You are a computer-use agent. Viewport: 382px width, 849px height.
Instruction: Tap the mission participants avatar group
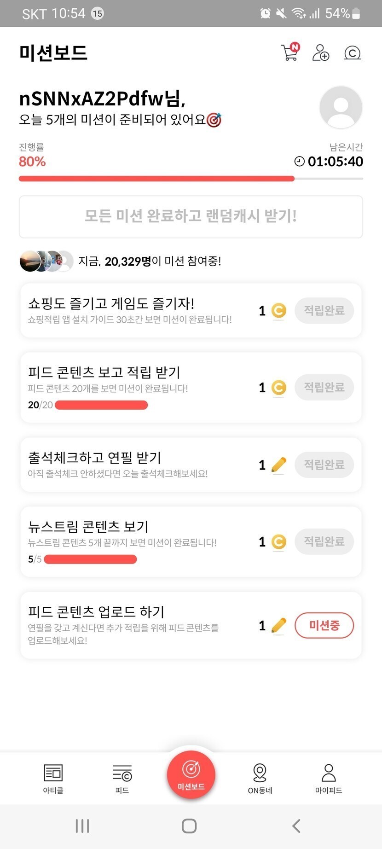click(46, 261)
